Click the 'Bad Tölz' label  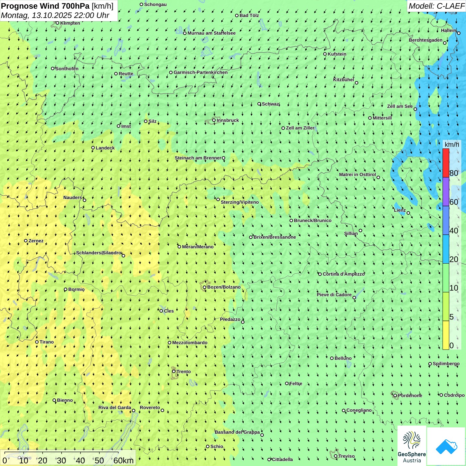tap(249, 15)
